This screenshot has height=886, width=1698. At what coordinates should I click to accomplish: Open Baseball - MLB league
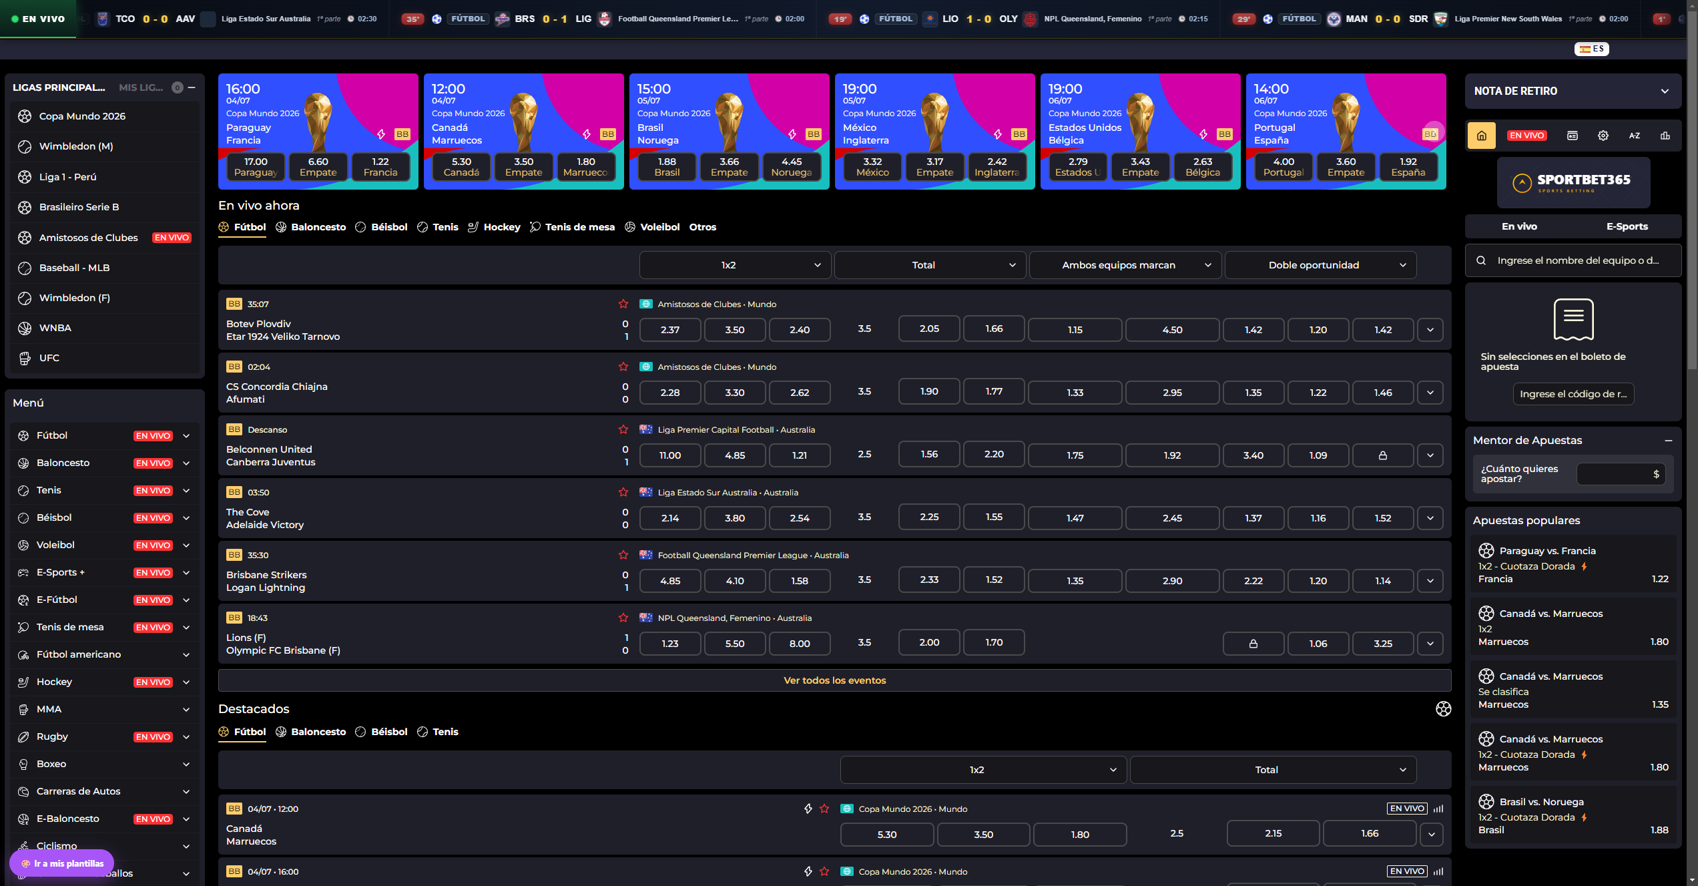click(105, 268)
